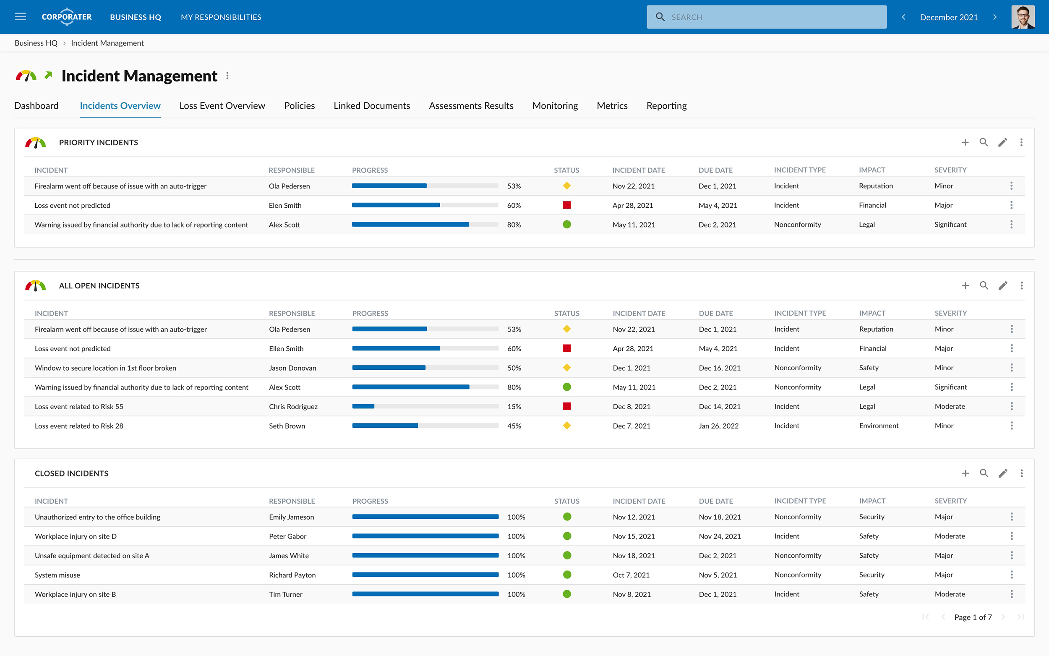Click into the SEARCH field

766,17
